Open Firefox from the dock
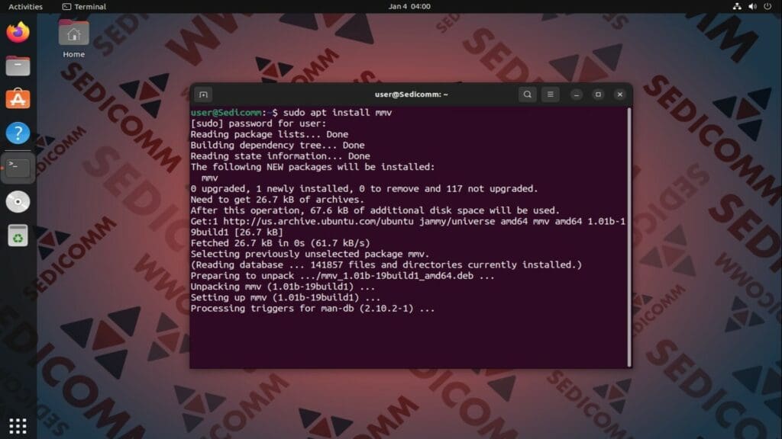The width and height of the screenshot is (782, 439). click(18, 34)
